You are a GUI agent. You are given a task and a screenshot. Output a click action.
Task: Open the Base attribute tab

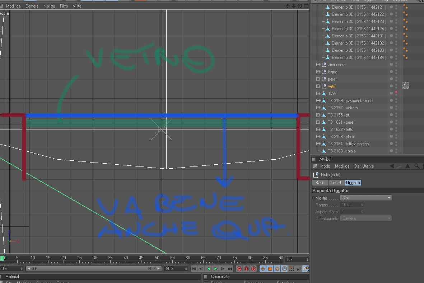click(320, 183)
